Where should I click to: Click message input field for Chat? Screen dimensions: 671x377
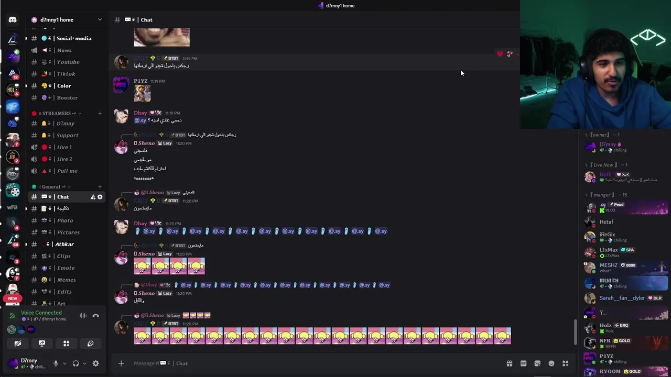point(315,363)
